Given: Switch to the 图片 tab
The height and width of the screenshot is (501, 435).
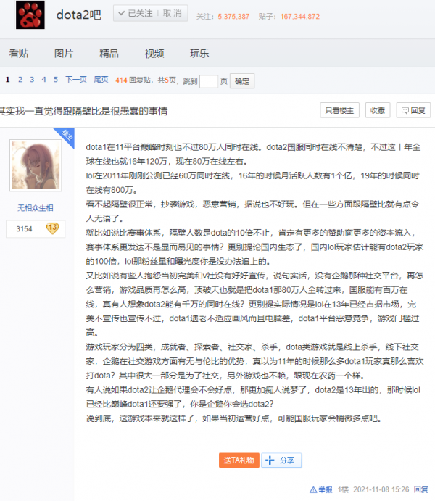Looking at the screenshot, I should [x=64, y=53].
